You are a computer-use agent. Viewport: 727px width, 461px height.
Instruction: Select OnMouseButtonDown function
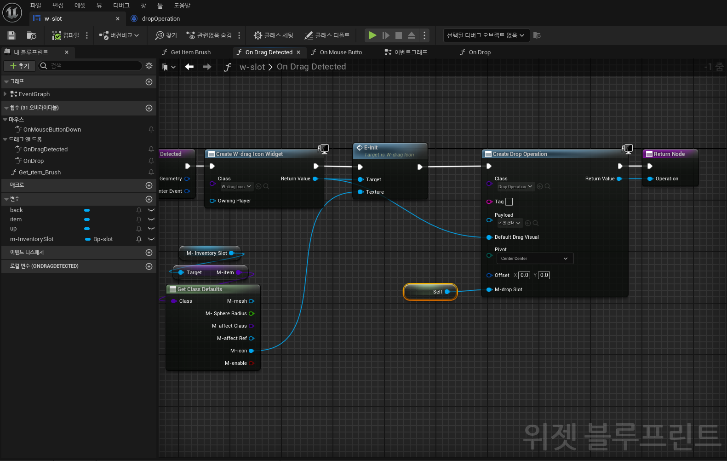52,130
